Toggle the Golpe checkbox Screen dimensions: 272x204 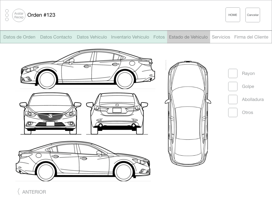[233, 87]
